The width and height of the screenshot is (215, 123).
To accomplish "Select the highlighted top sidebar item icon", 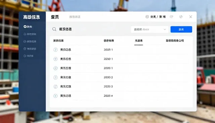I will click(x=25, y=27).
